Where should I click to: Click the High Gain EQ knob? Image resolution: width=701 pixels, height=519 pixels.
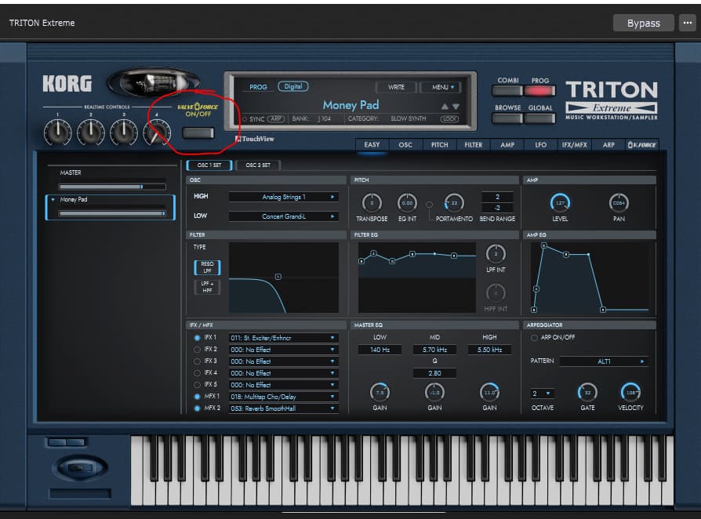(x=489, y=393)
